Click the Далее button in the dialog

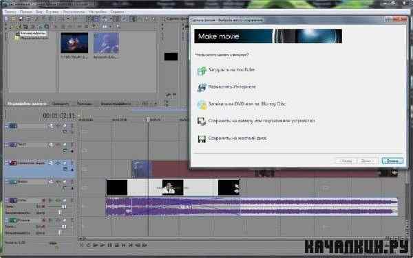368,161
